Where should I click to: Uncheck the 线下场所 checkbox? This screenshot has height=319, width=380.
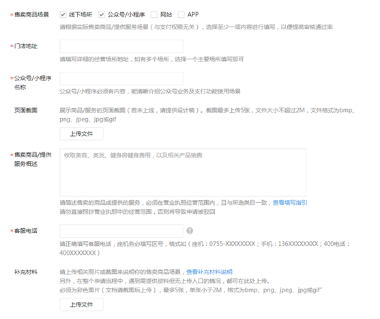pos(63,14)
